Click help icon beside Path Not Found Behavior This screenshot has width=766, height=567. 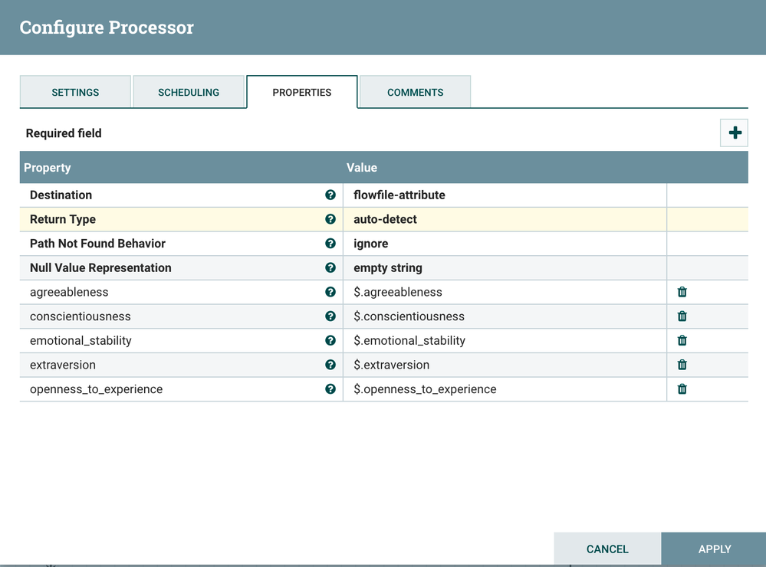tap(330, 244)
